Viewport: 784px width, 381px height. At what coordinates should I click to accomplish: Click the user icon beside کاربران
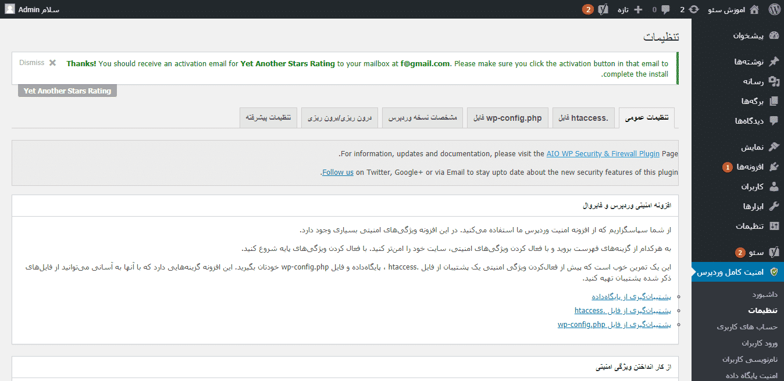tap(774, 186)
